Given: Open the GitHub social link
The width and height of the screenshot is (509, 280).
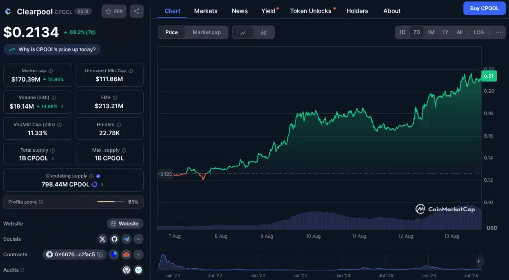Looking at the screenshot, I should (x=114, y=239).
